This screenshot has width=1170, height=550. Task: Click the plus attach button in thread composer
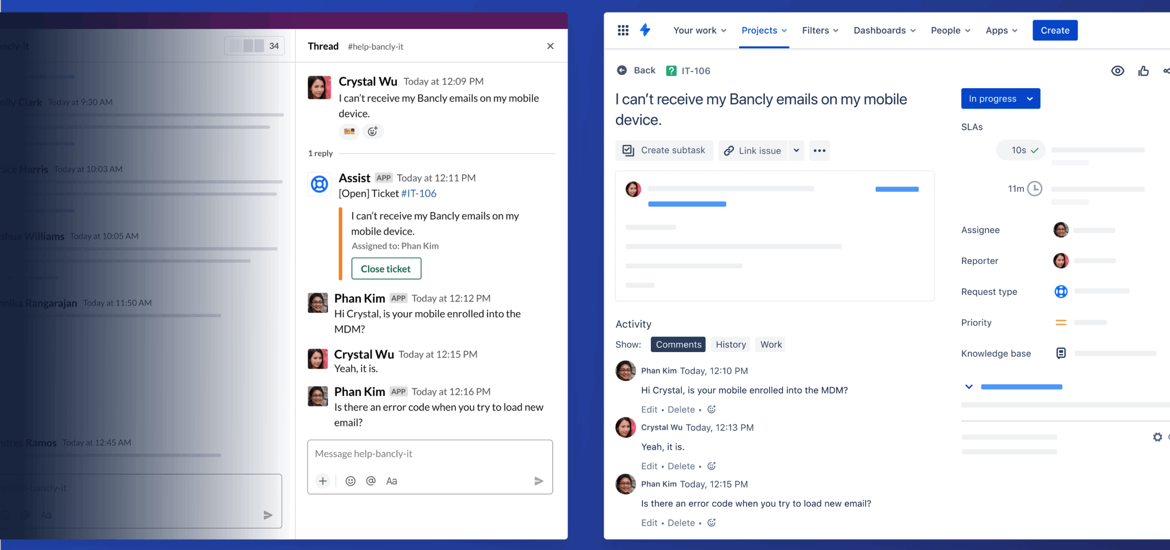tap(323, 481)
